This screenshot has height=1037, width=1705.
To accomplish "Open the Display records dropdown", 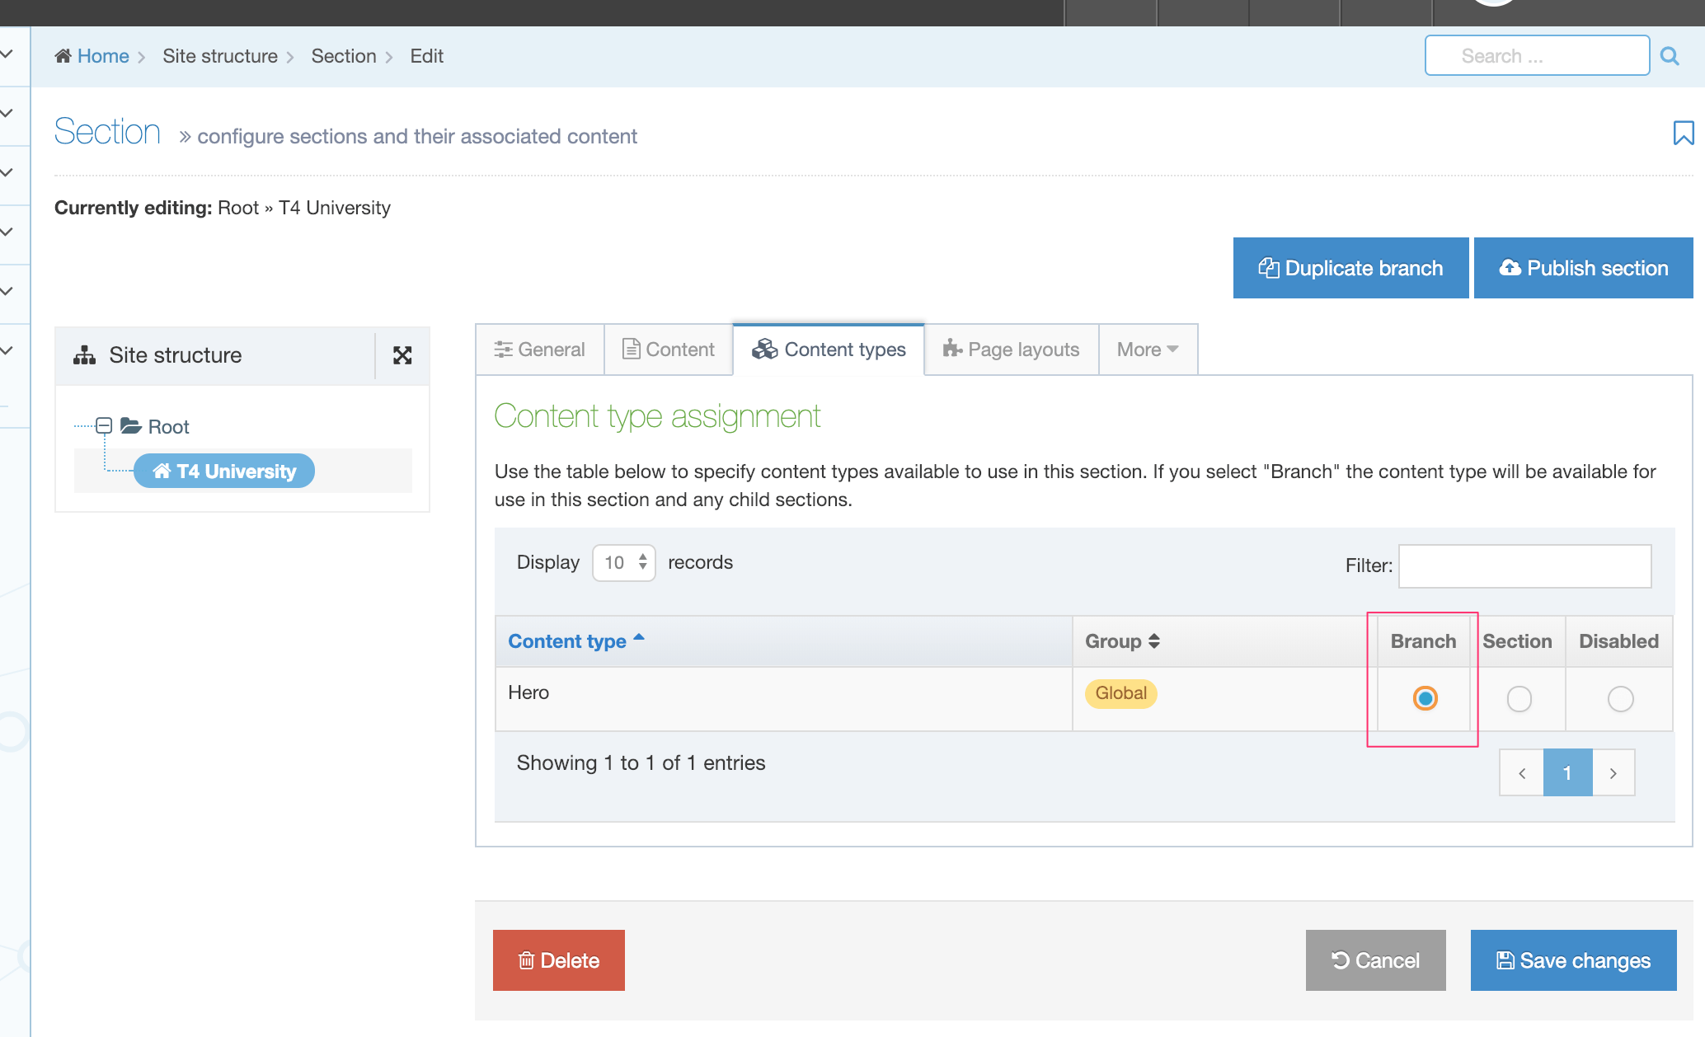I will [624, 563].
